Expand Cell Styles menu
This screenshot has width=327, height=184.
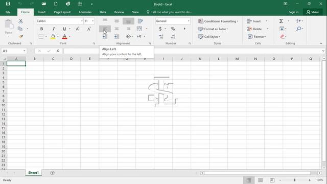(209, 37)
